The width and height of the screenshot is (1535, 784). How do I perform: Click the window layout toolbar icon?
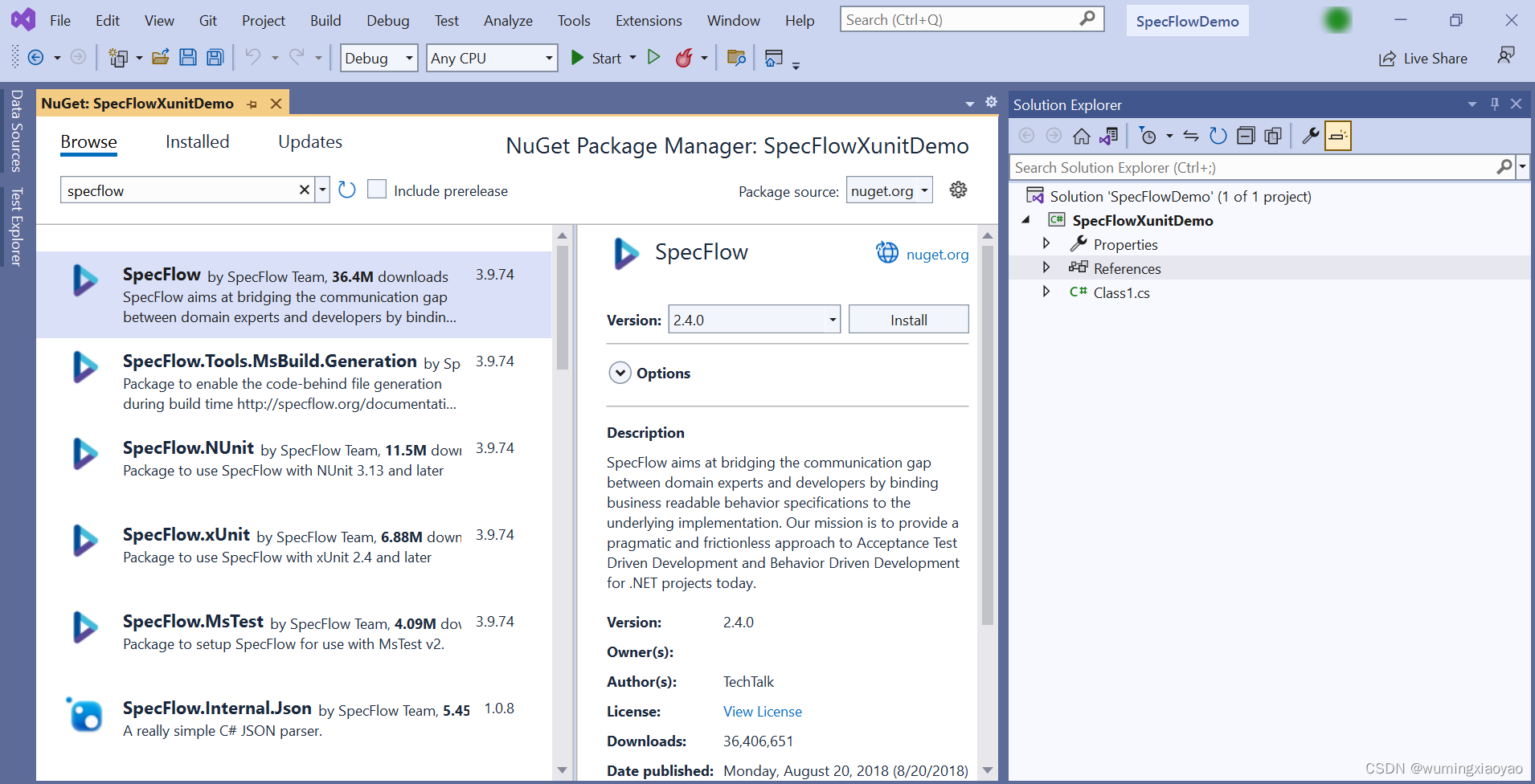point(774,58)
